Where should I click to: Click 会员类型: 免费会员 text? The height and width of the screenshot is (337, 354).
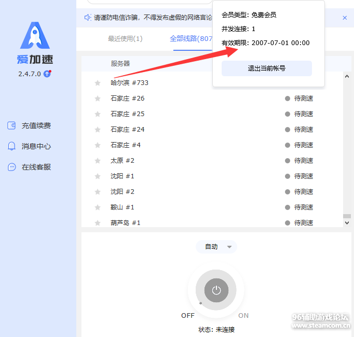tap(249, 15)
